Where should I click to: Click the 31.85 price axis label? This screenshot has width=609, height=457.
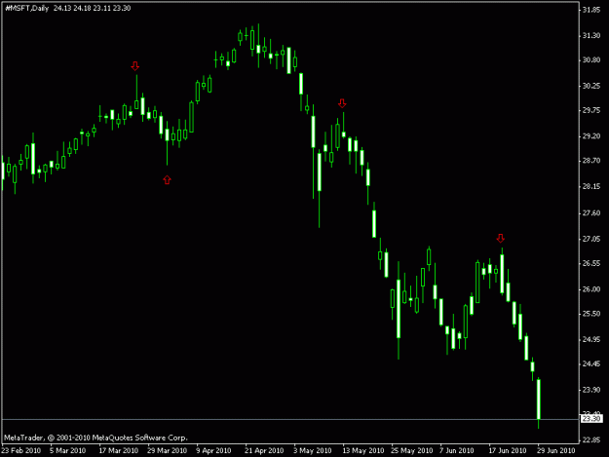pyautogui.click(x=591, y=10)
